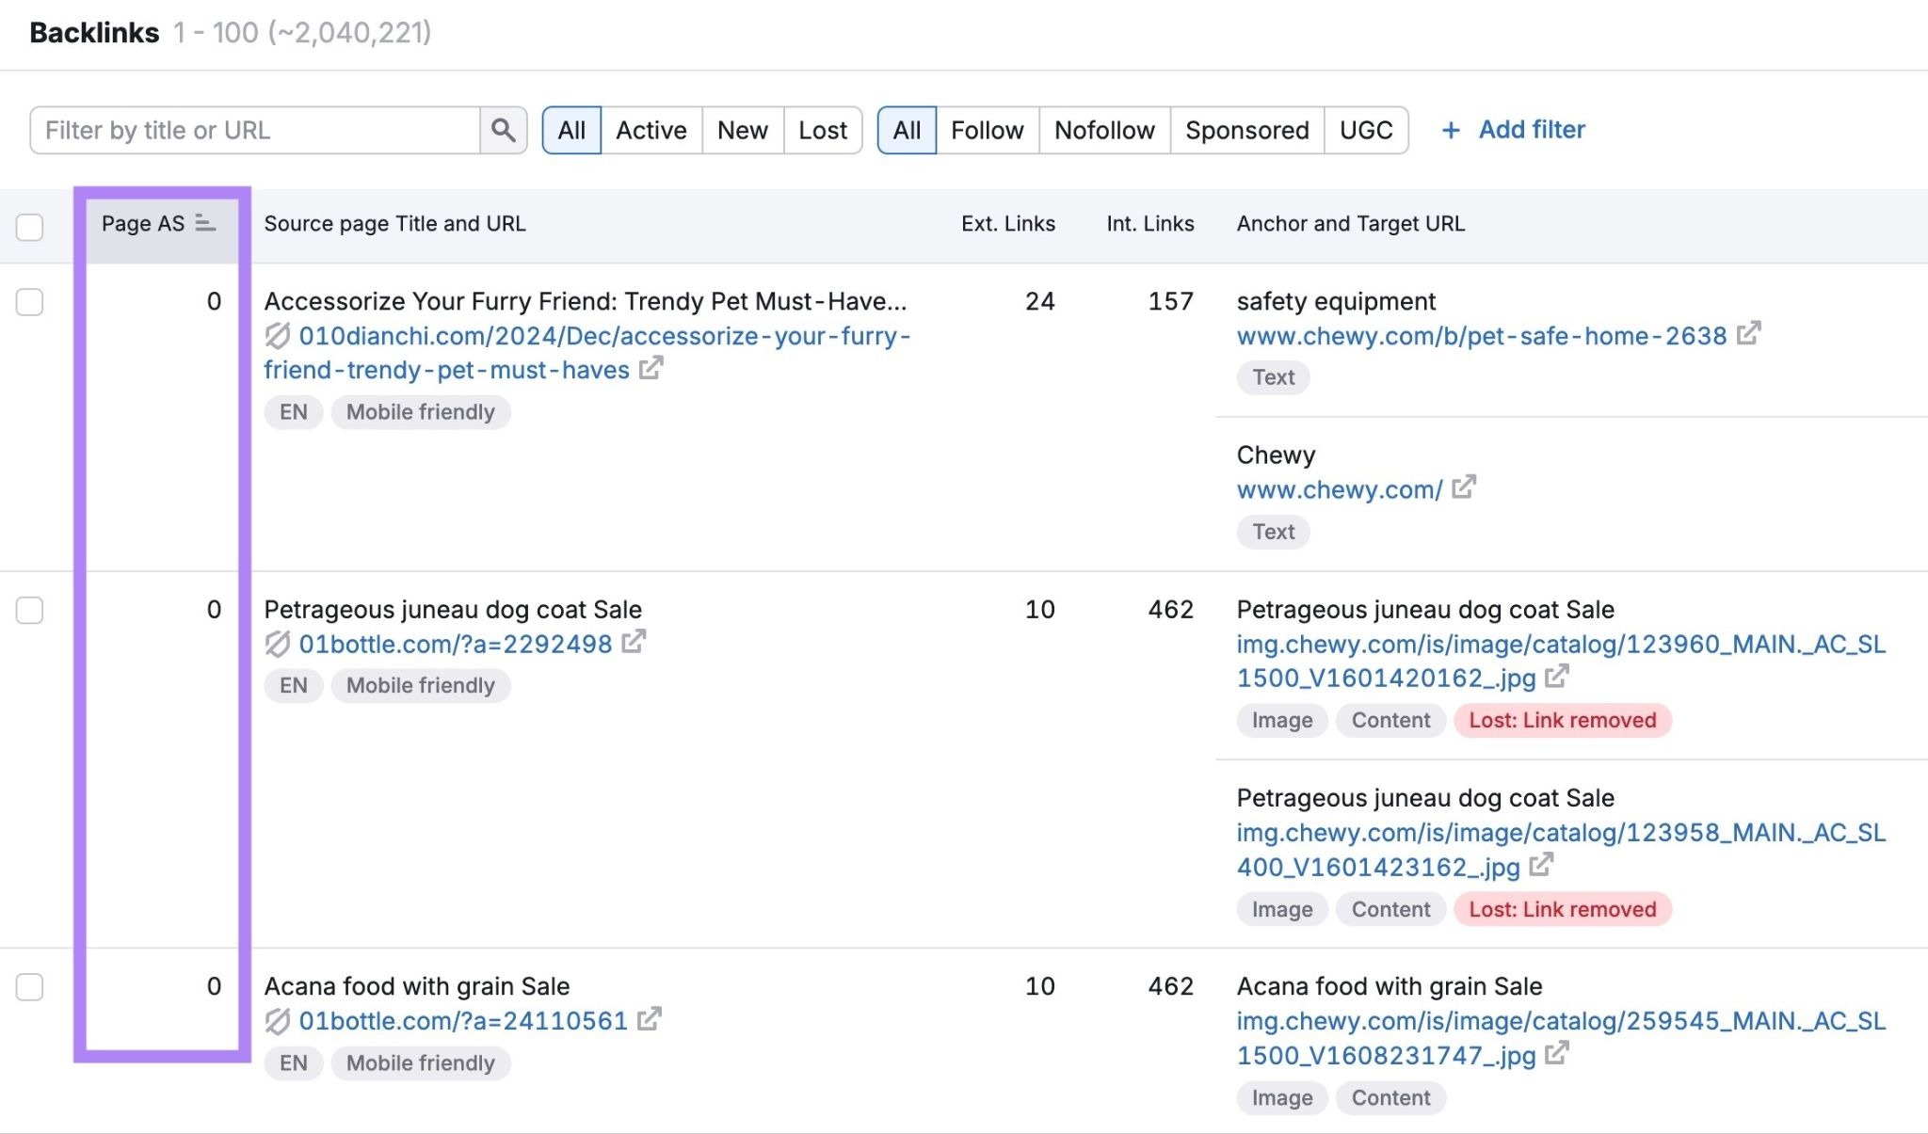This screenshot has height=1134, width=1928.
Task: Click the sort icon in the Page AS column
Action: tap(203, 223)
